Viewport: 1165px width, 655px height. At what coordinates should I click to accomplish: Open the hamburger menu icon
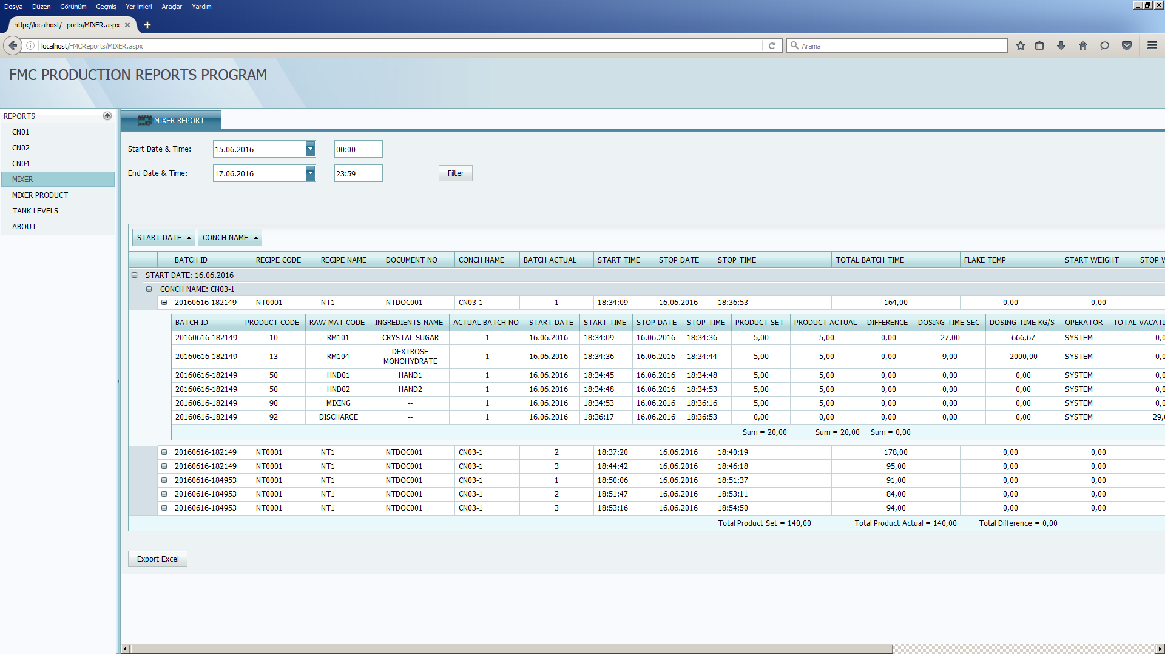pos(1152,45)
